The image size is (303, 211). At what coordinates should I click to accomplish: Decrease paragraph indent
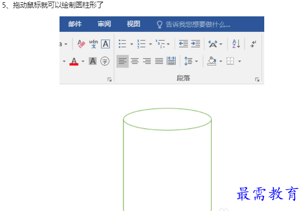(183, 44)
